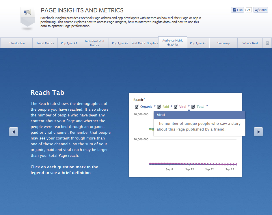Click the question mark next to Organic
Viewport: 272px width, 215px height.
pos(155,106)
